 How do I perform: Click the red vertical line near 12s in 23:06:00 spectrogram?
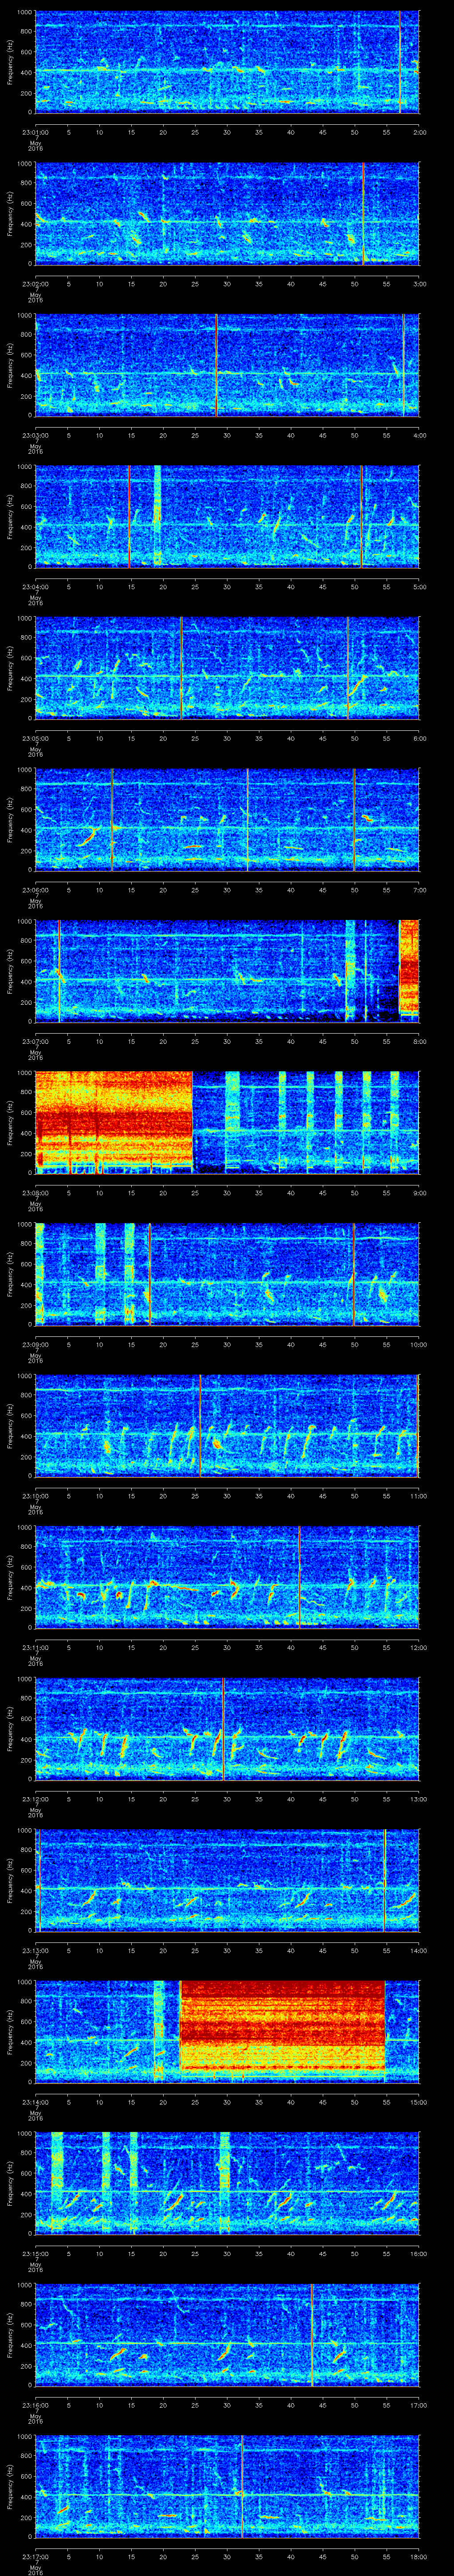click(x=112, y=819)
